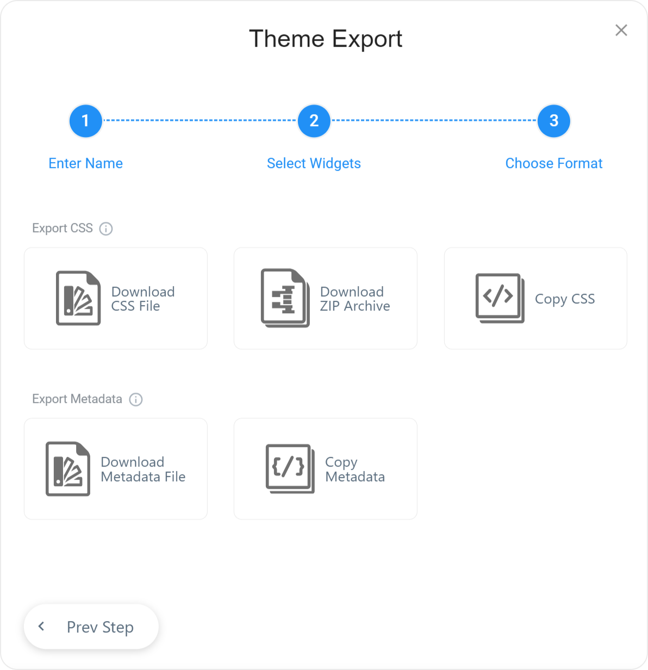The image size is (648, 670).
Task: Select step 3 circle in the progress bar
Action: tap(553, 121)
